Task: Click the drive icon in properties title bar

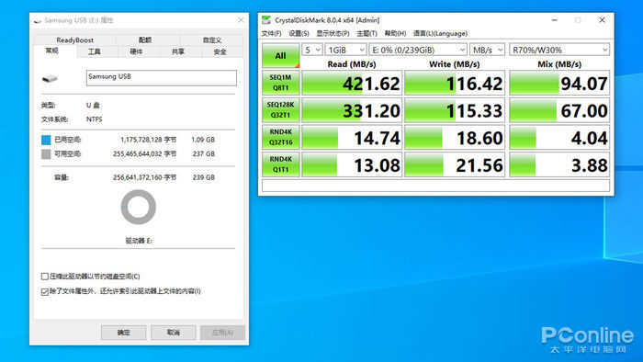Action: click(x=38, y=20)
